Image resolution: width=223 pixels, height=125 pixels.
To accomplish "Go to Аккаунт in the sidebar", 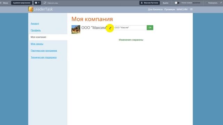I will click(x=35, y=24).
